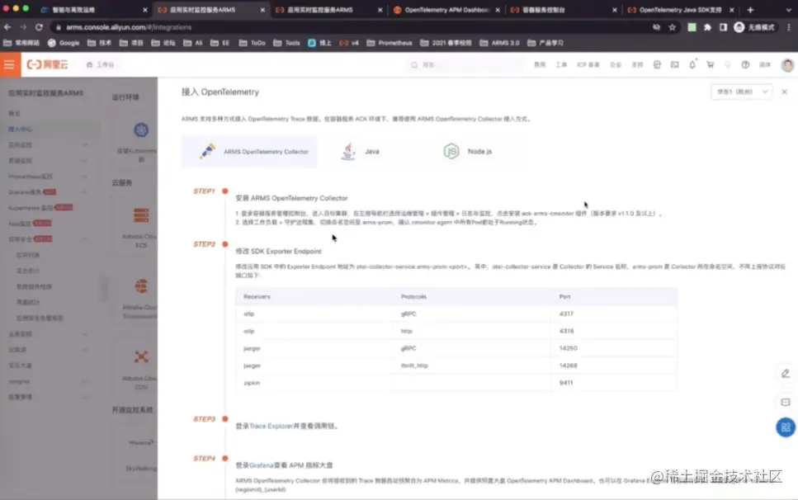Open the Prometheus bookmark folder
Image resolution: width=798 pixels, height=500 pixels.
pyautogui.click(x=390, y=43)
